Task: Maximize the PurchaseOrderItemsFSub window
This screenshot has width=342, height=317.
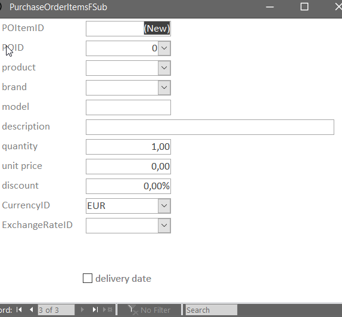Action: pos(304,7)
